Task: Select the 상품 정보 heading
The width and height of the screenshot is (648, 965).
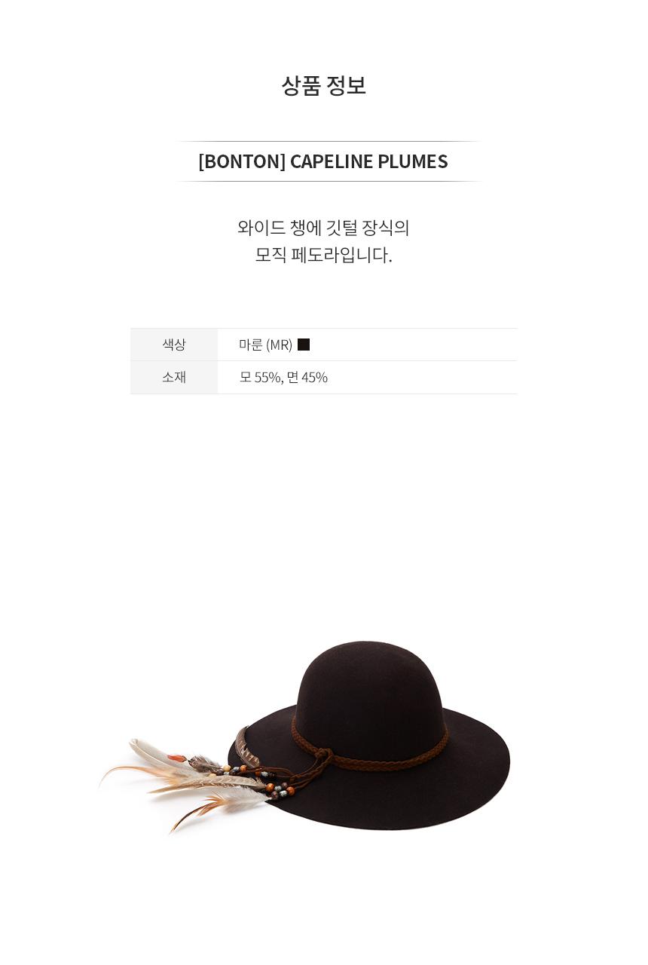Action: [x=324, y=85]
